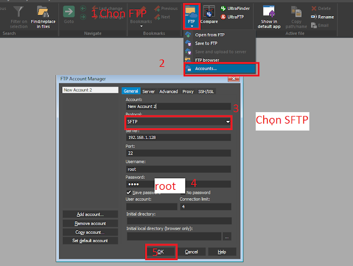Click the Server address field
353x266 pixels.
(178, 137)
